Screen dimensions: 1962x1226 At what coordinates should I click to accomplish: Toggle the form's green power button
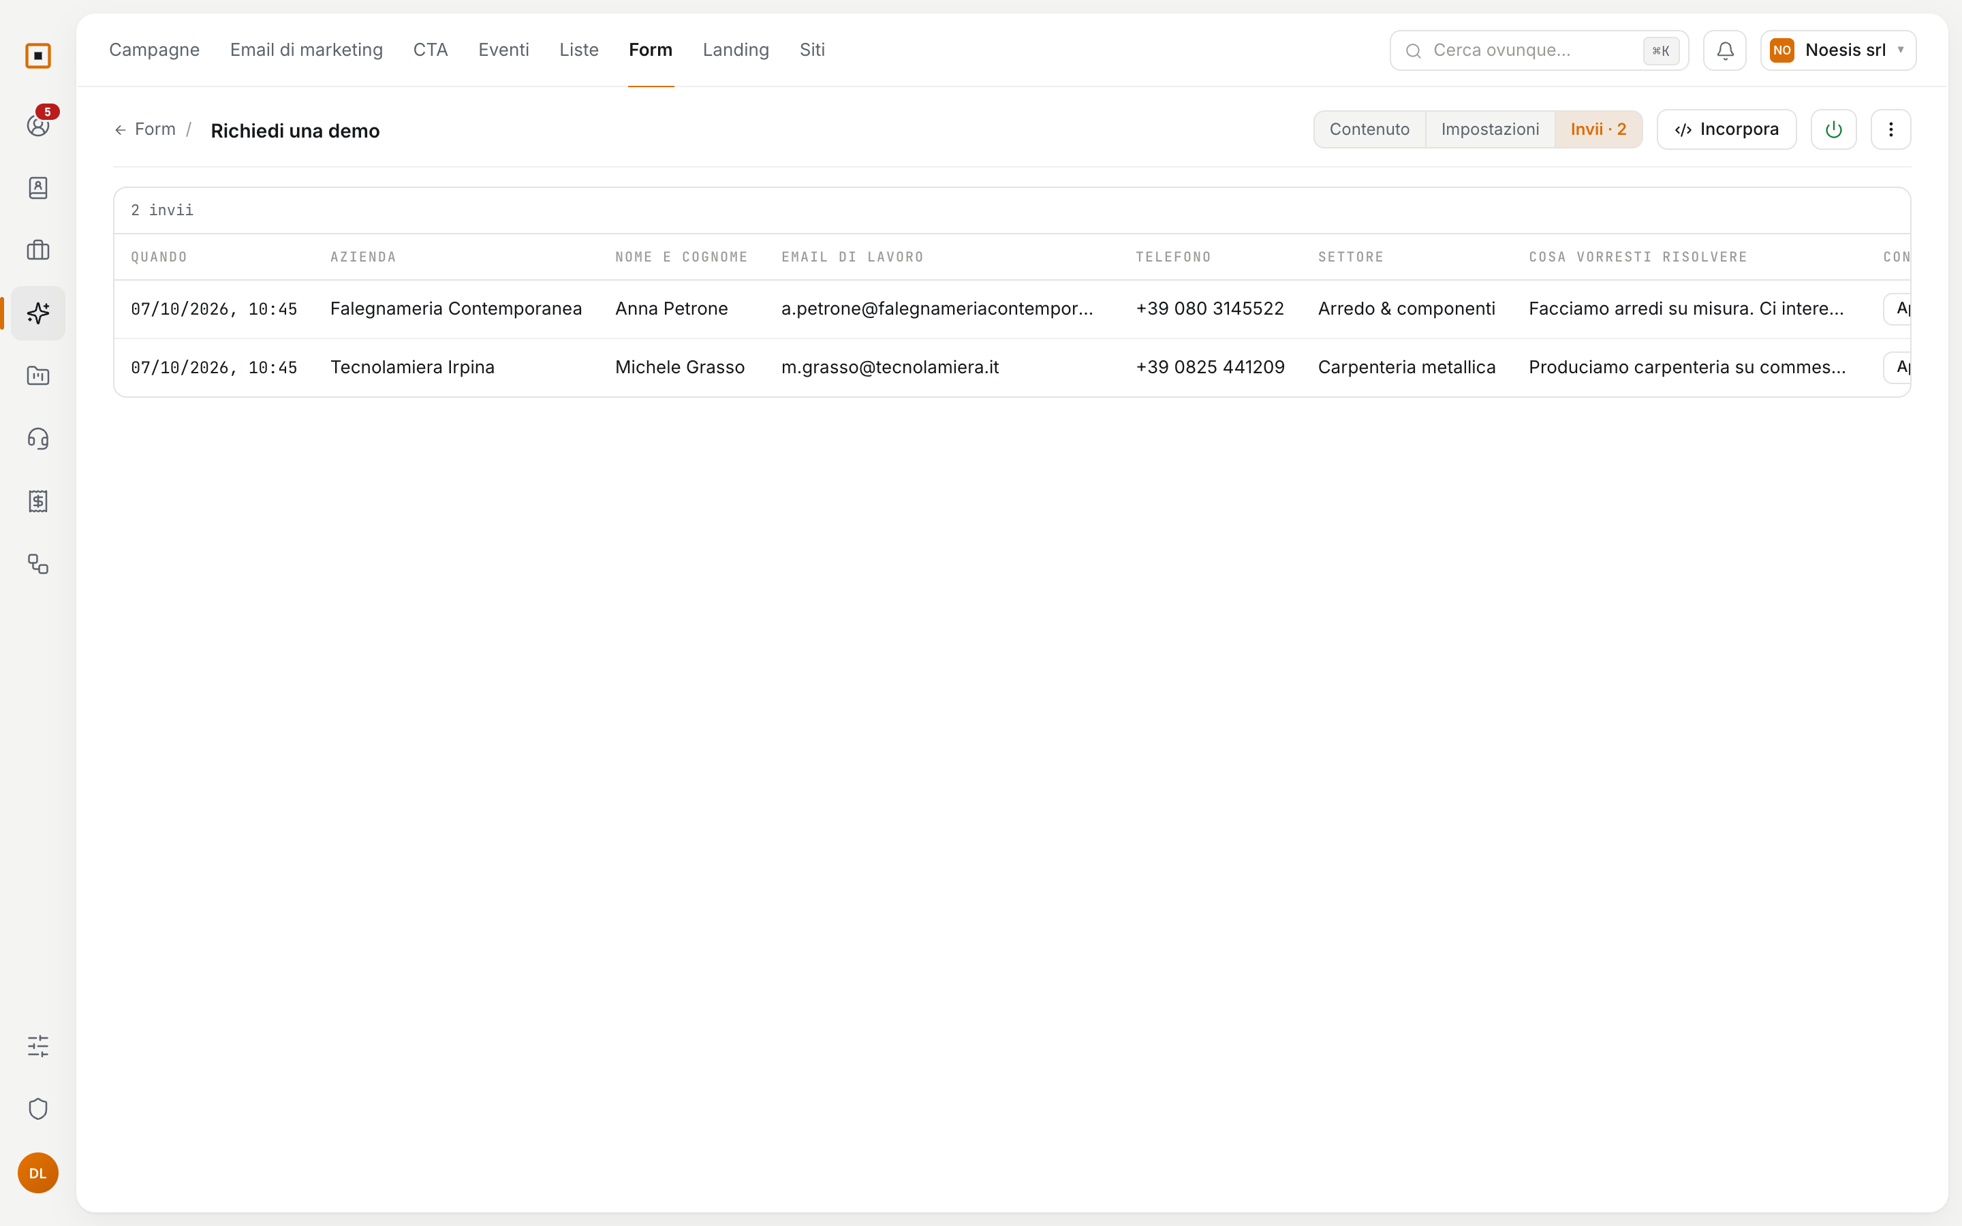coord(1833,129)
